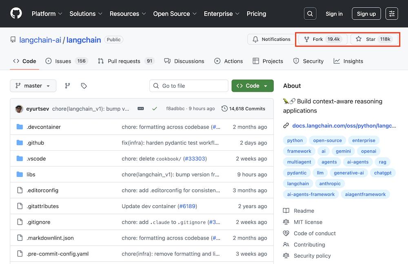Expand the Platform menu
408x264 pixels.
tap(47, 13)
